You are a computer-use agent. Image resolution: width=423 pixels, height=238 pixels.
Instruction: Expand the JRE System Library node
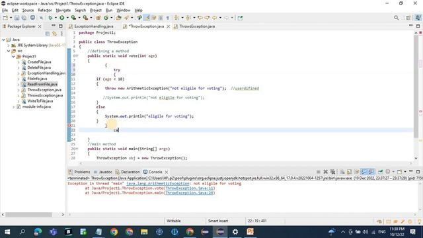(9, 46)
